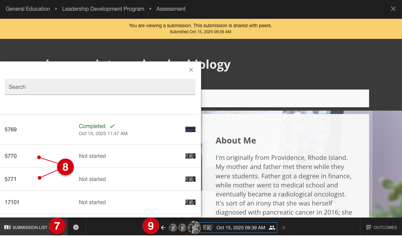This screenshot has height=237, width=402.
Task: Select submission row 5771
Action: tap(100, 179)
